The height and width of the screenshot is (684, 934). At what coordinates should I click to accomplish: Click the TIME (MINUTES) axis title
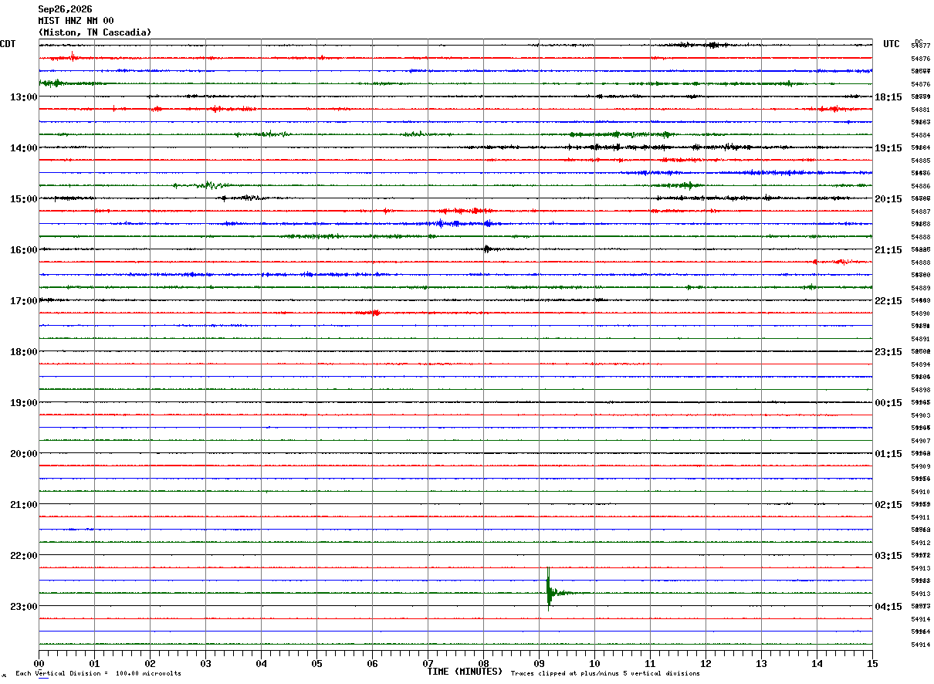pos(465,672)
